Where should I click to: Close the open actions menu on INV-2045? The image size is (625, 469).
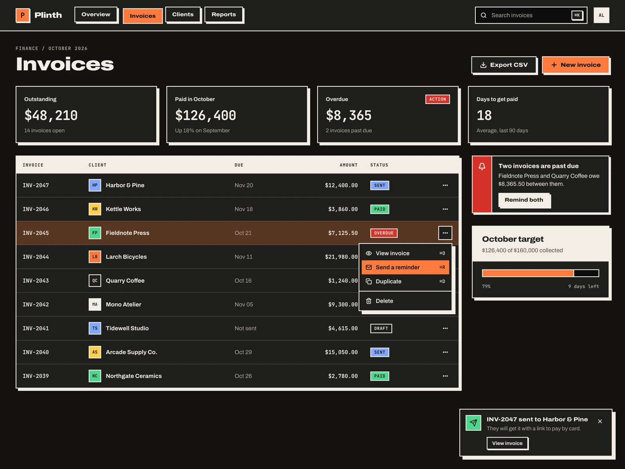(x=445, y=233)
